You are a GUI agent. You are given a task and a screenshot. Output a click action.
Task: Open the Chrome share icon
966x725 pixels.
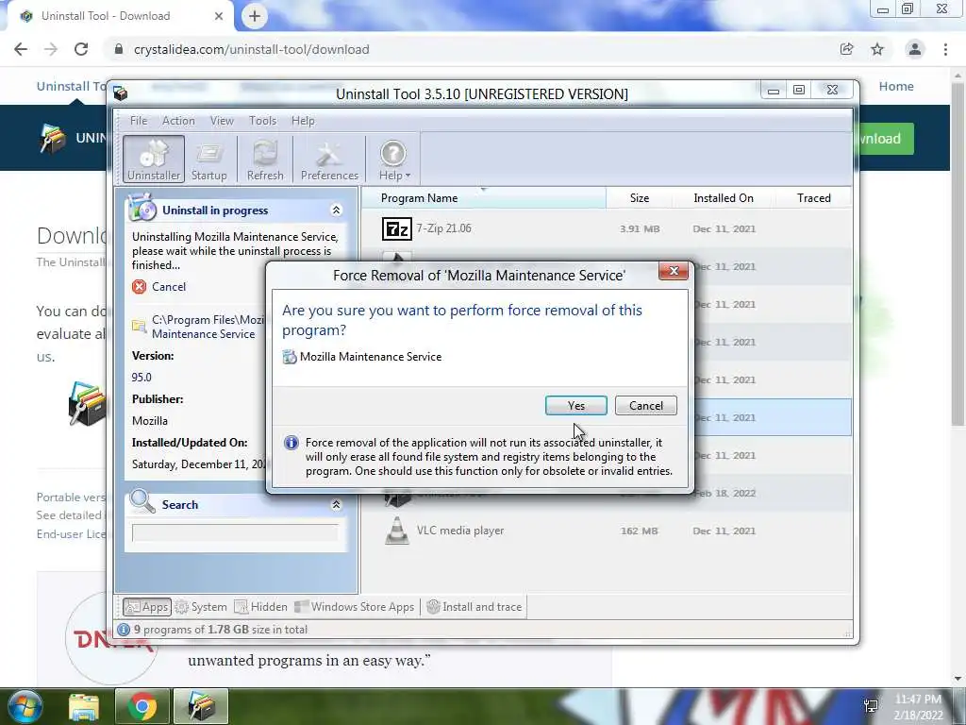(846, 49)
